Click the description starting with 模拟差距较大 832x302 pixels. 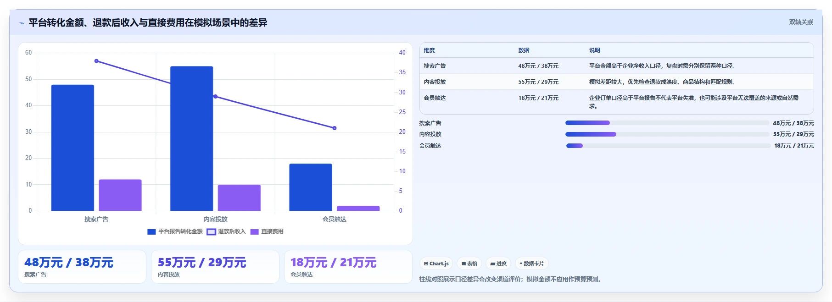tap(663, 82)
